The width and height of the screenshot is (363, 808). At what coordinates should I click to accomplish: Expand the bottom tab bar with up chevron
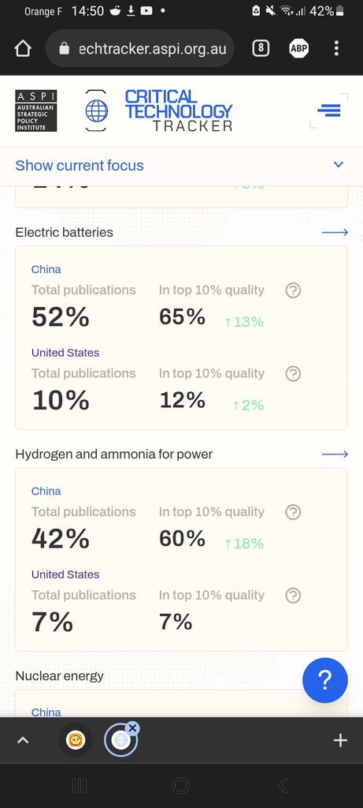(x=23, y=740)
